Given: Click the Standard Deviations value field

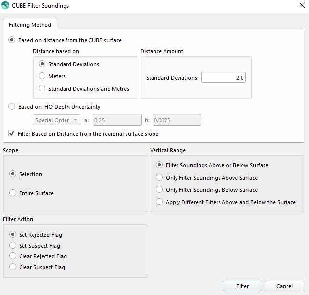Looking at the screenshot, I should point(223,78).
